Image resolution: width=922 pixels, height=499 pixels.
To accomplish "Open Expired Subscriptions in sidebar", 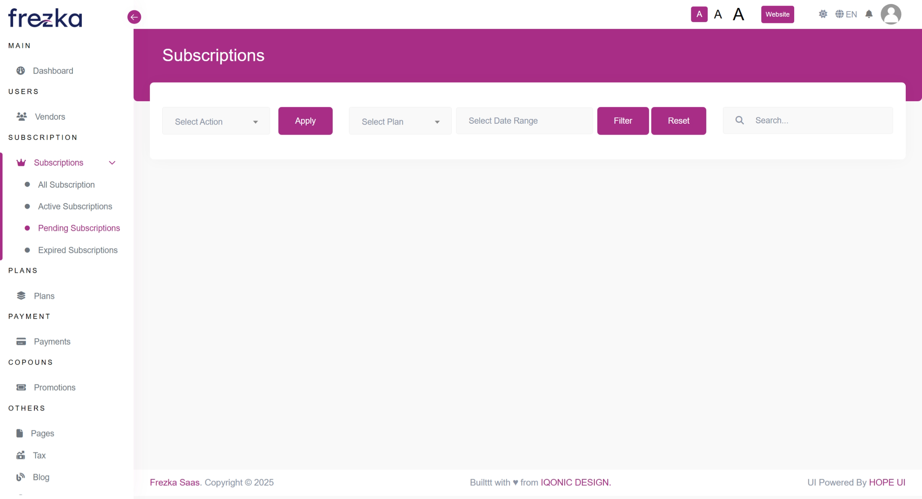I will [x=78, y=250].
